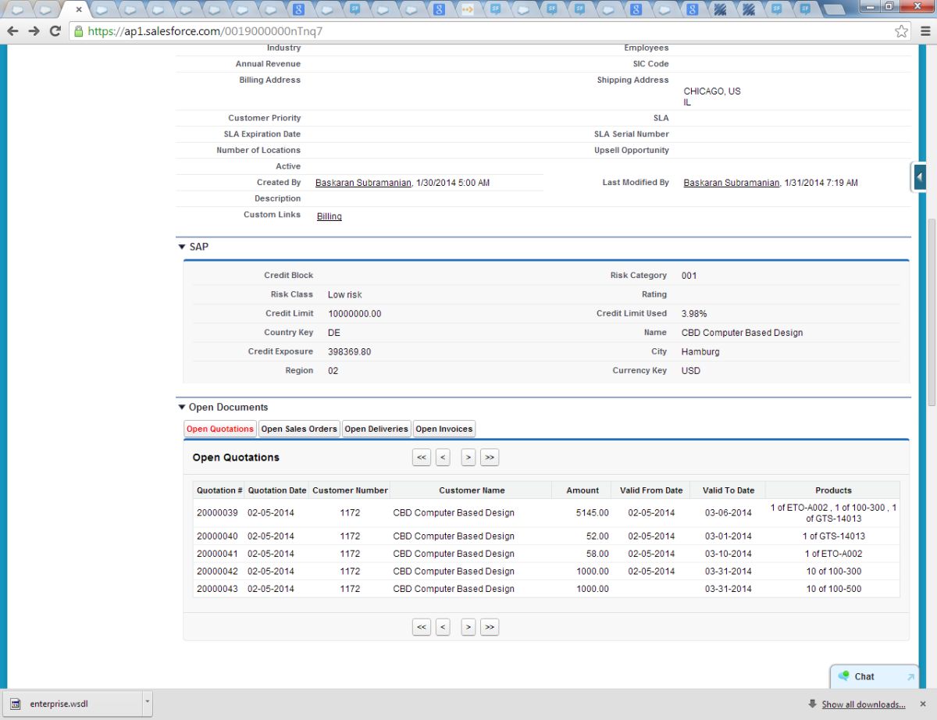Click the Credit Exposure value 398369.80
The height and width of the screenshot is (720, 937).
pyautogui.click(x=349, y=352)
